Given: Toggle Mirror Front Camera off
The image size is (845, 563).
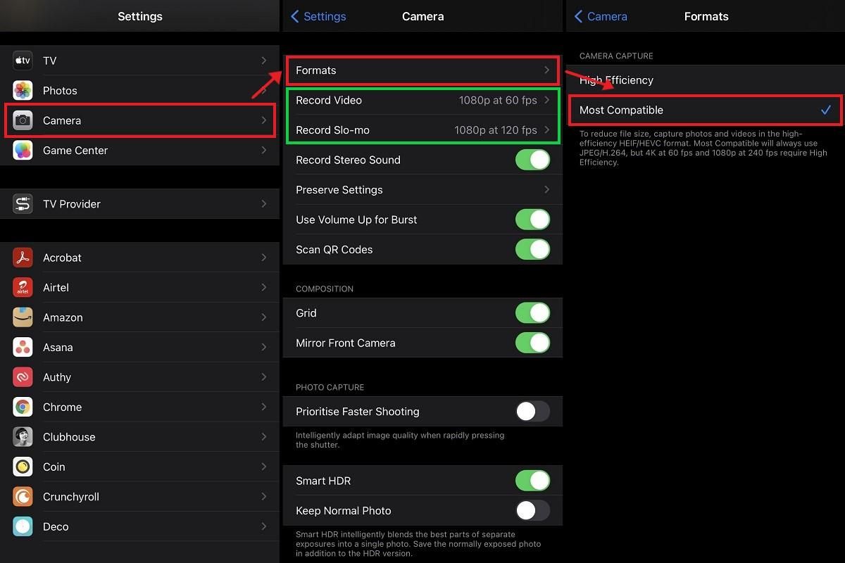Looking at the screenshot, I should click(x=532, y=343).
